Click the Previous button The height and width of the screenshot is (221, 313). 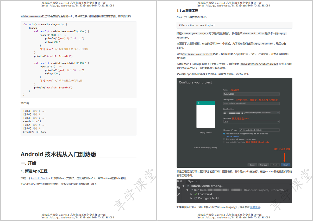264,165
